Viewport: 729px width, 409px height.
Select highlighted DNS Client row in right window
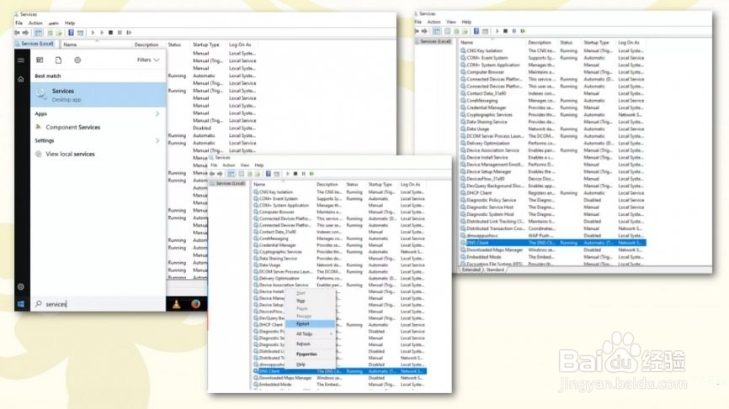click(x=552, y=243)
